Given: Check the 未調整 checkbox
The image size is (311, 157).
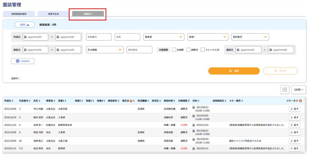Looking at the screenshot, I should point(174,50).
